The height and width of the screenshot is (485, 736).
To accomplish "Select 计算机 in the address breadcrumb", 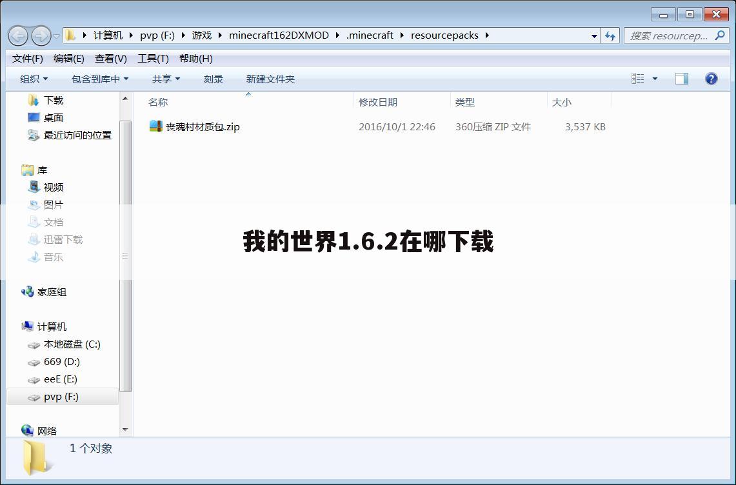I will (108, 35).
